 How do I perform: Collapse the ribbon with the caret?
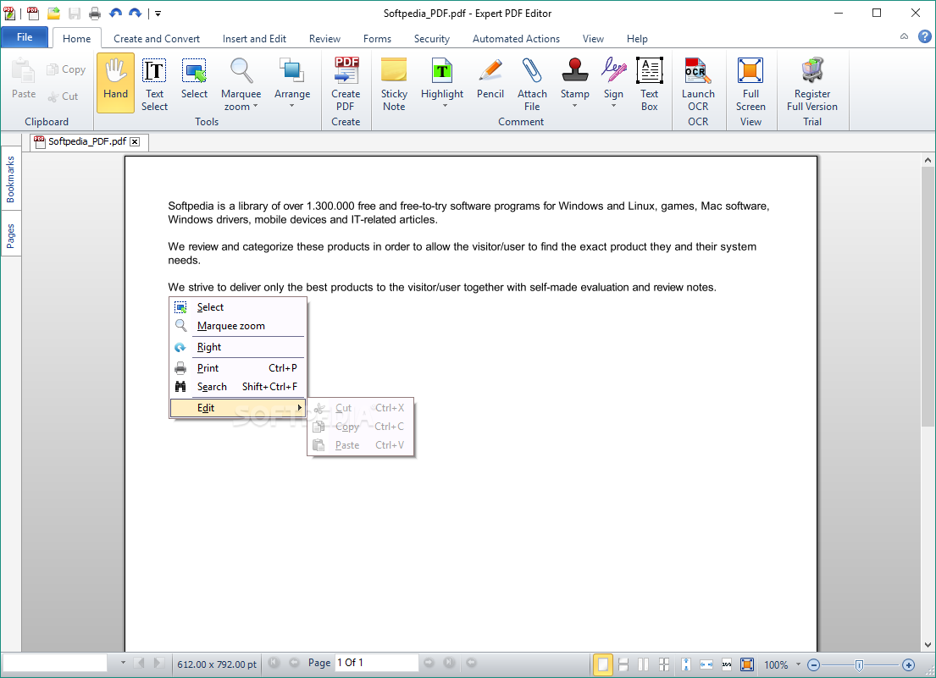click(905, 36)
